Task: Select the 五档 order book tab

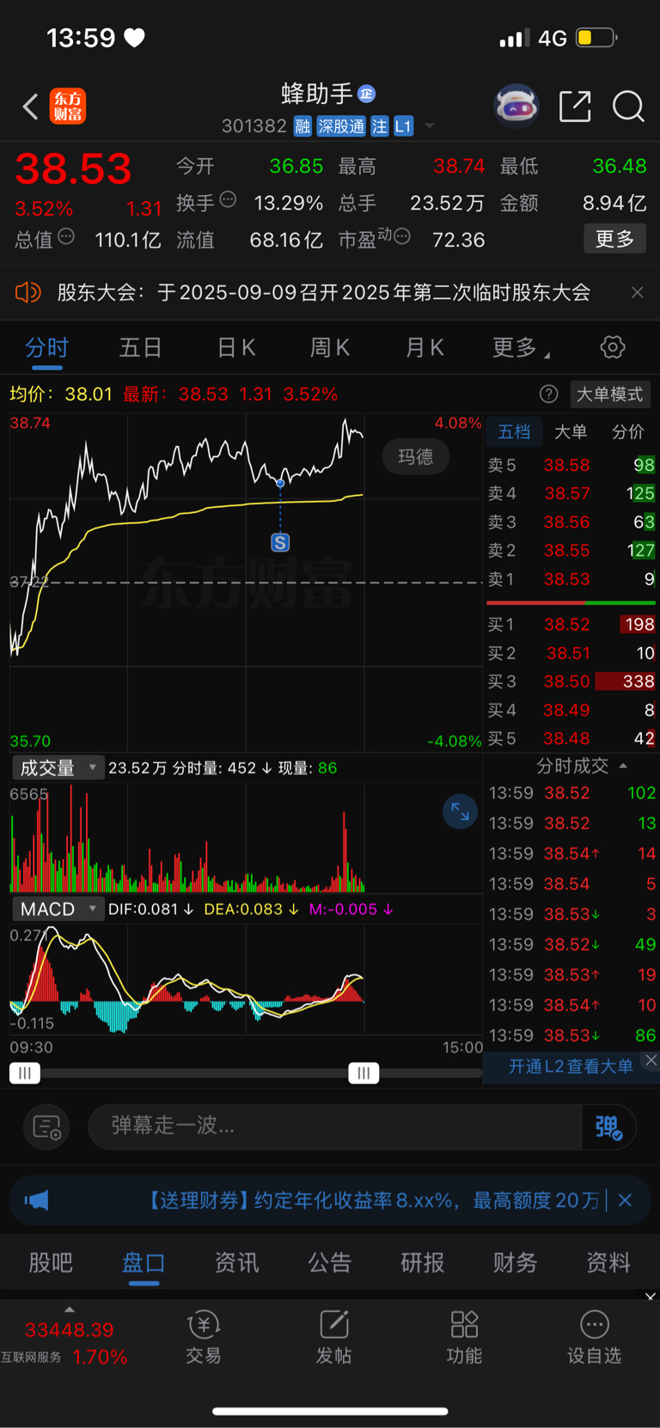Action: click(514, 431)
